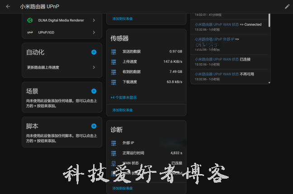Open 更新路由器上传速度 automation chevron
The image size is (293, 194).
click(94, 67)
